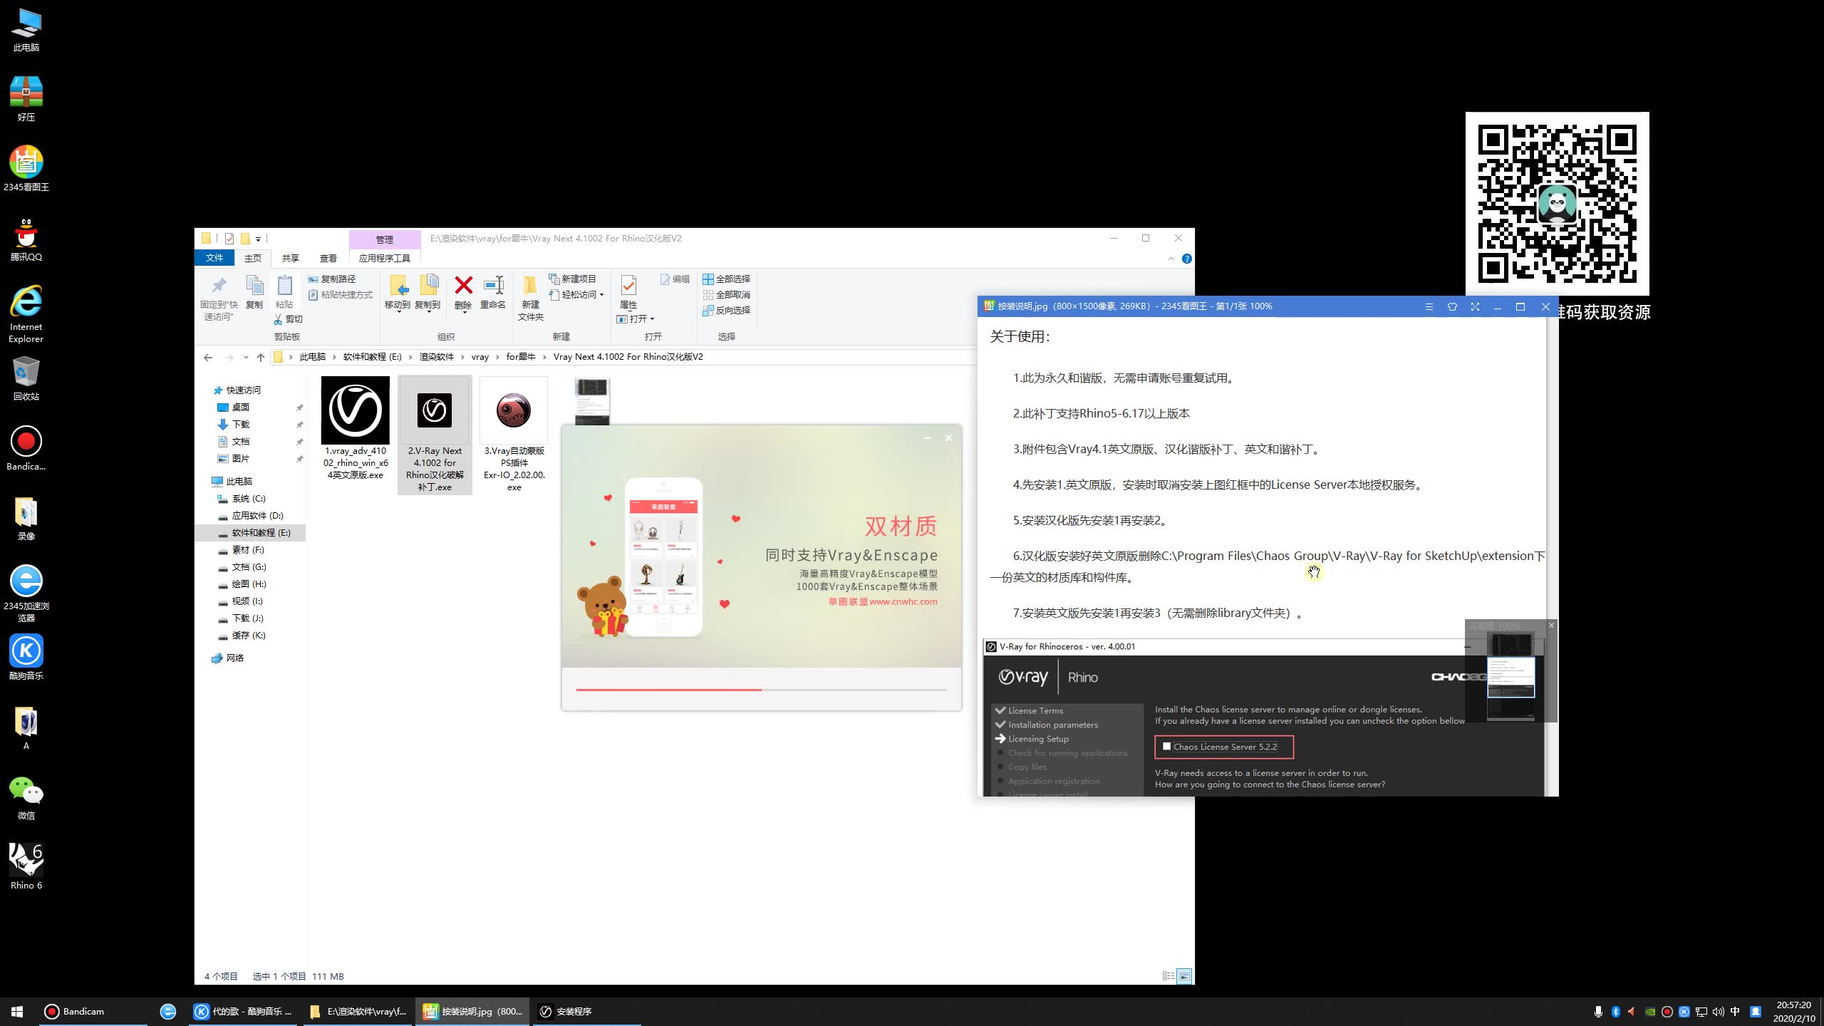The height and width of the screenshot is (1026, 1824).
Task: Switch to the 共享 ribbon tab
Action: 291,258
